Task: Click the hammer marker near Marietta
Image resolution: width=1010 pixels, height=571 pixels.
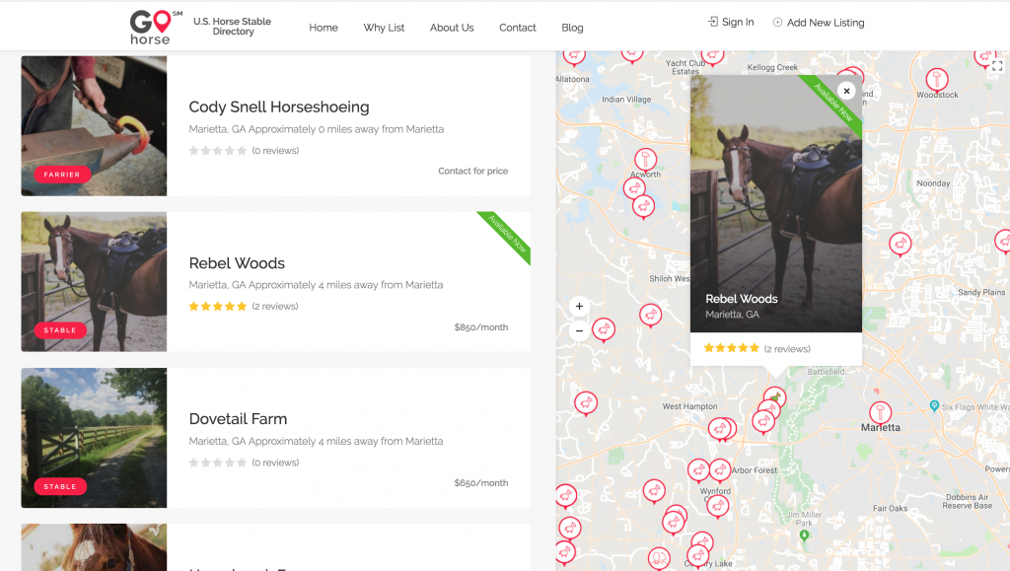Action: (880, 413)
